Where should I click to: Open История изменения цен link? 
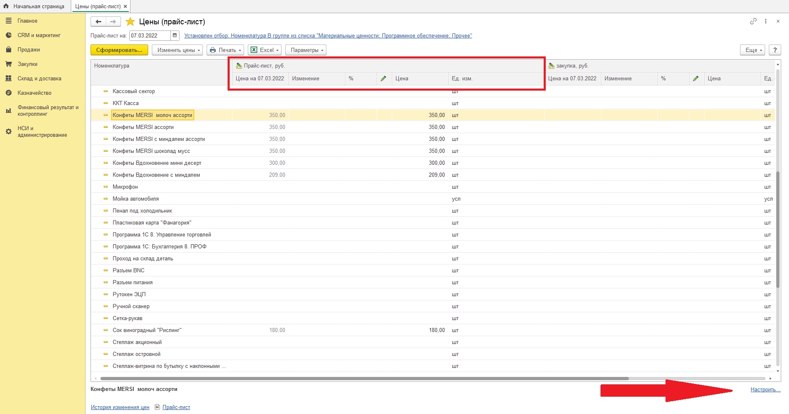(x=120, y=407)
